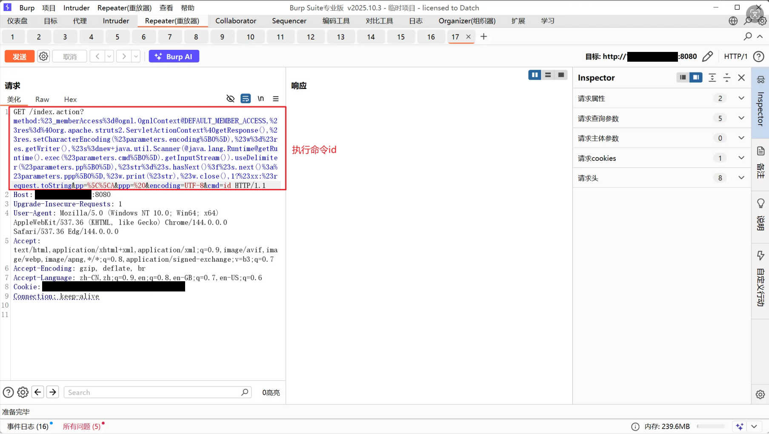The image size is (769, 434).
Task: Open the send options gear beside 发送
Action: pyautogui.click(x=43, y=56)
